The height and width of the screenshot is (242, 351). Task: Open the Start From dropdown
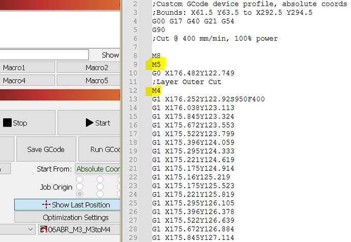[x=98, y=169]
